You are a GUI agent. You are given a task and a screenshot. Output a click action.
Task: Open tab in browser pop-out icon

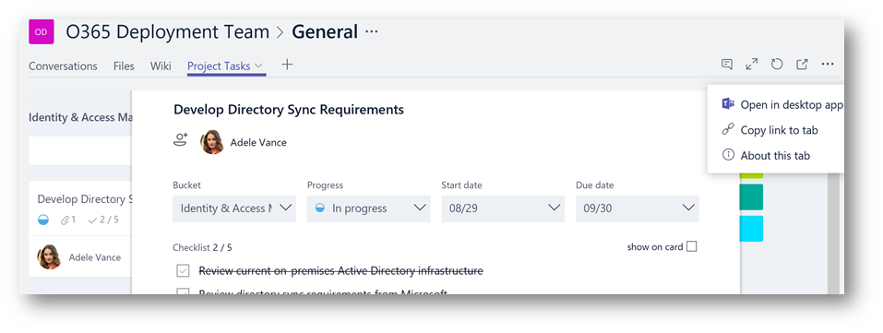(x=802, y=65)
